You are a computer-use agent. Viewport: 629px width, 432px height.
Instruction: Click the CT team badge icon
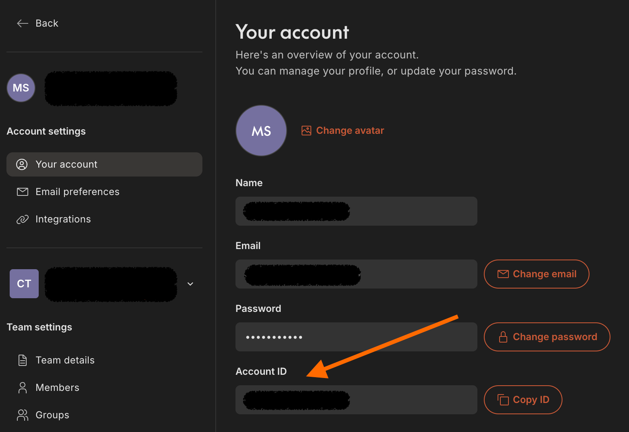pyautogui.click(x=24, y=284)
